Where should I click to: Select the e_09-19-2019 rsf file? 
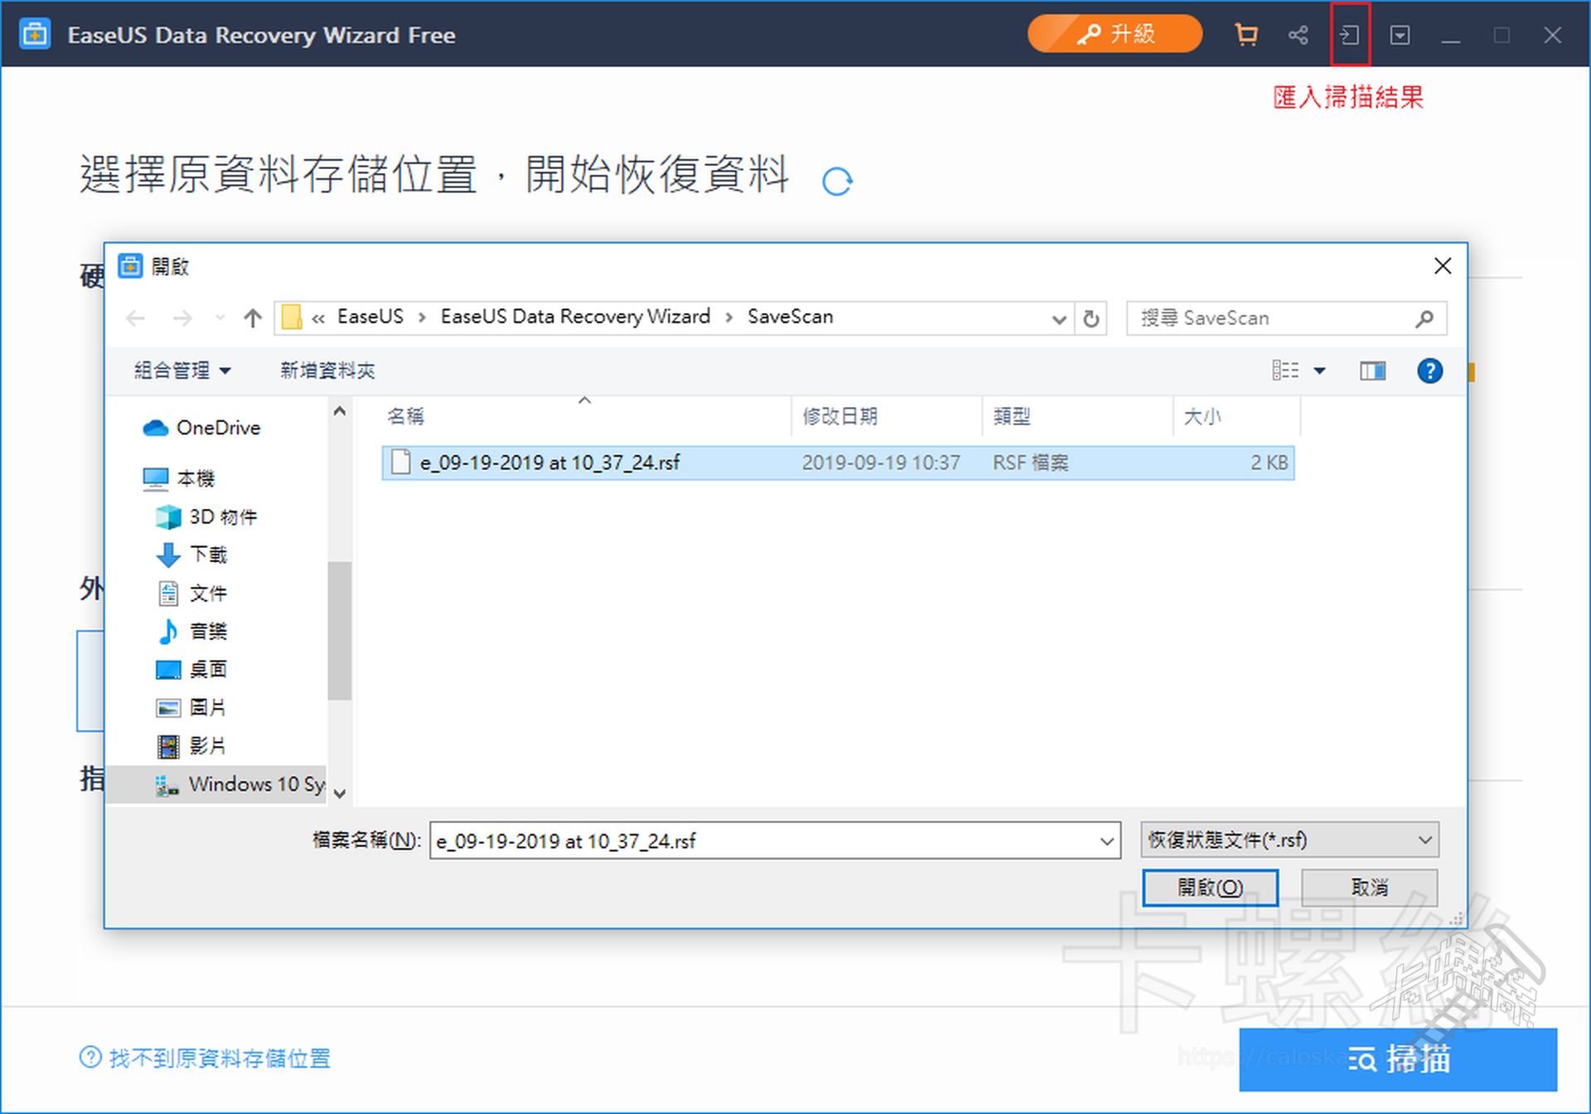pos(549,463)
